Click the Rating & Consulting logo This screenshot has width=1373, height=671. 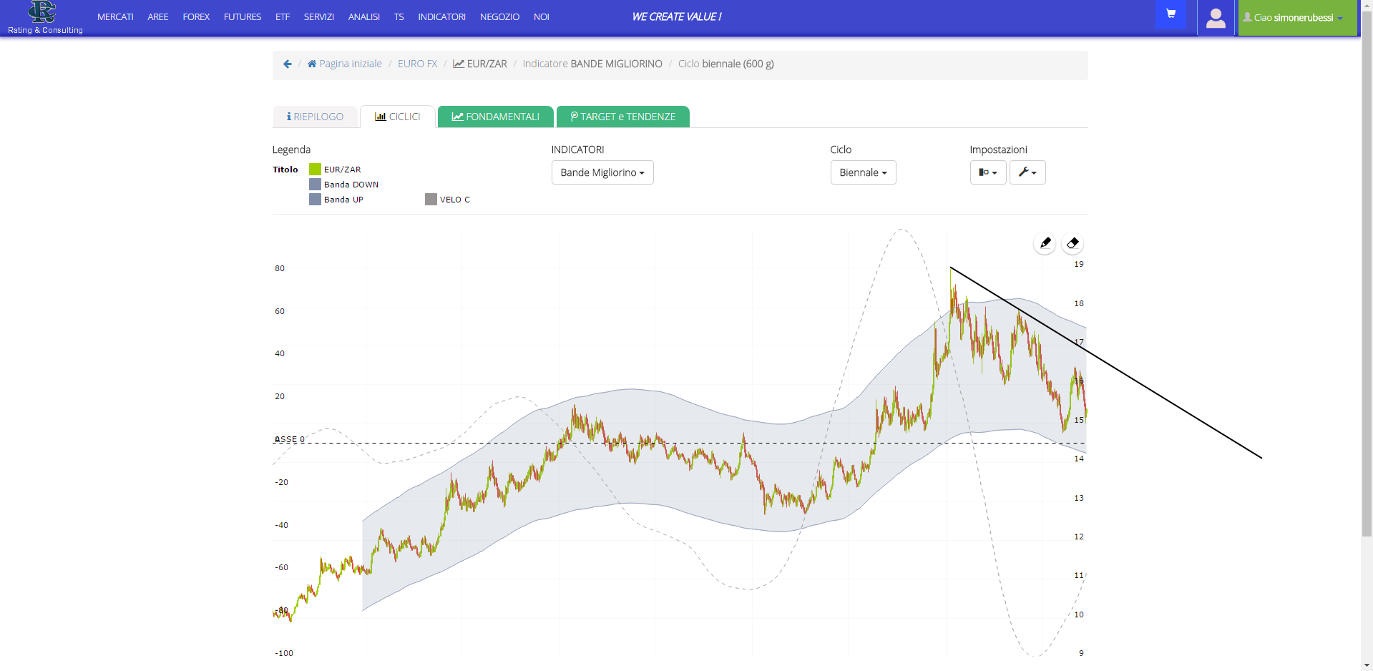(44, 17)
